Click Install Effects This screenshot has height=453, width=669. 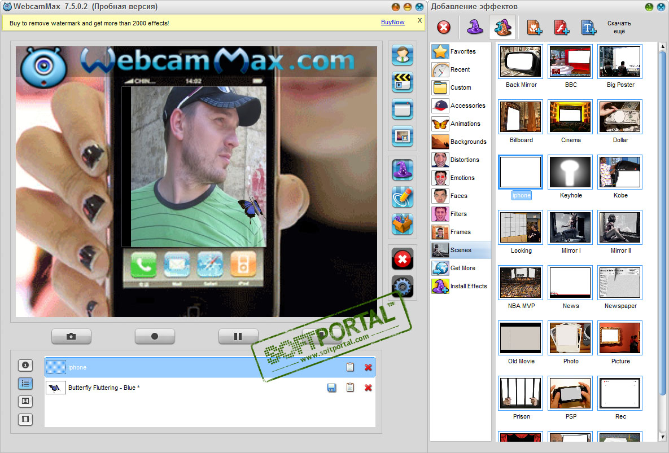(461, 286)
